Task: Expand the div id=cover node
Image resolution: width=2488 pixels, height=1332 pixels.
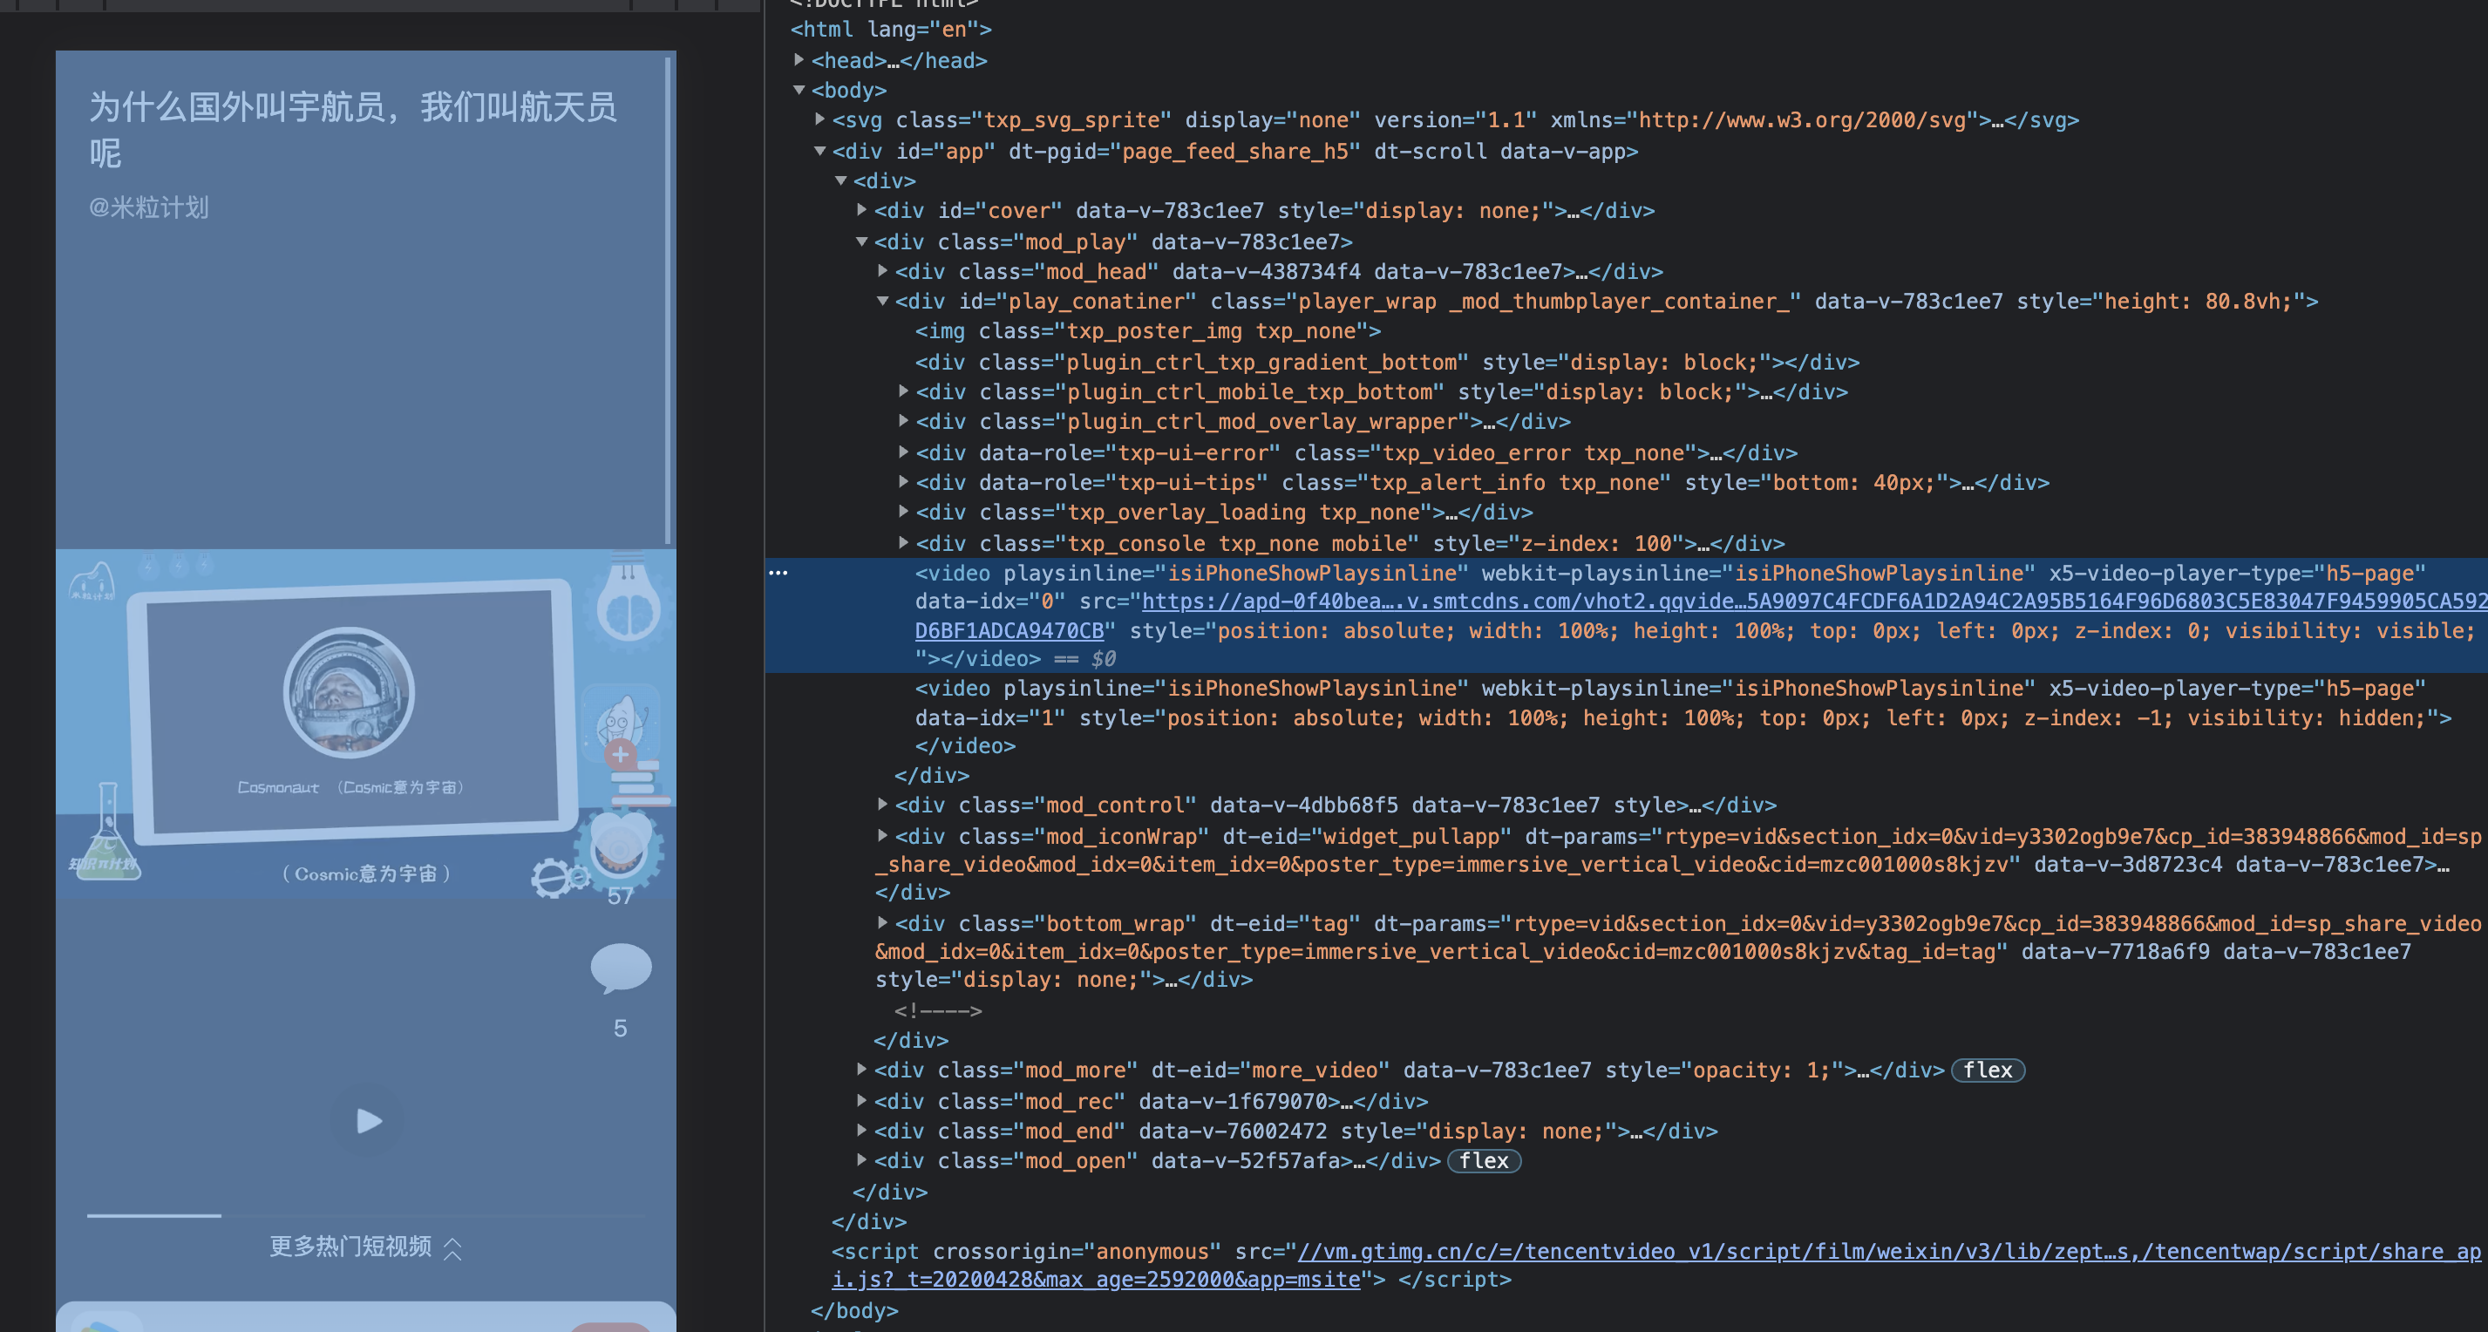Action: (861, 209)
